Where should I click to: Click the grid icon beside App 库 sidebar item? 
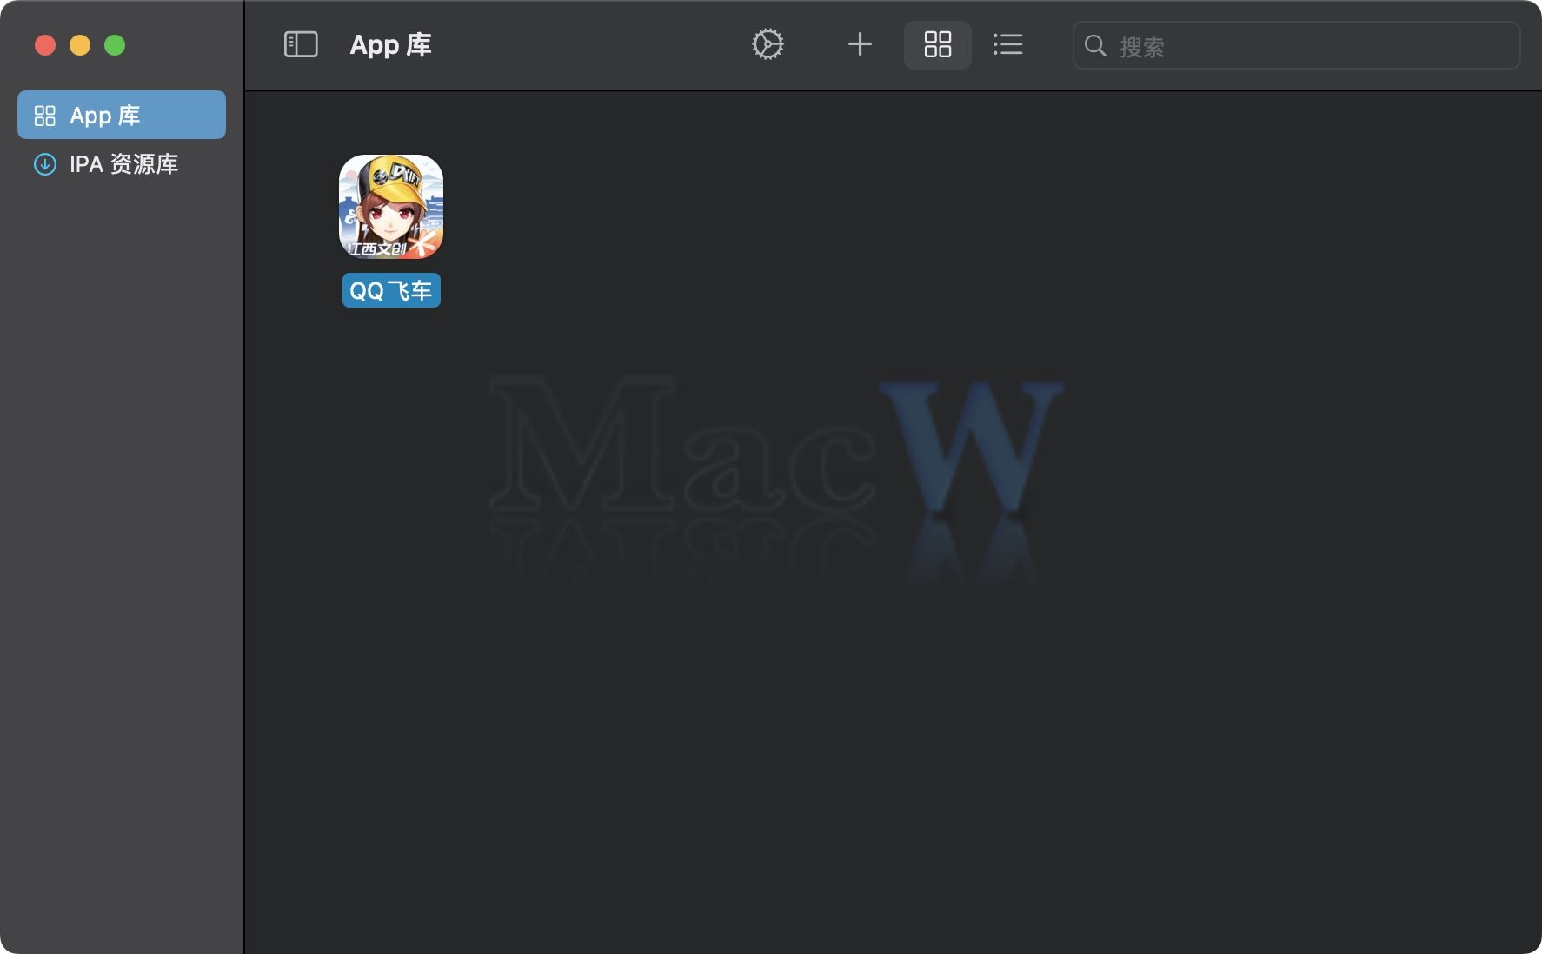click(x=44, y=116)
